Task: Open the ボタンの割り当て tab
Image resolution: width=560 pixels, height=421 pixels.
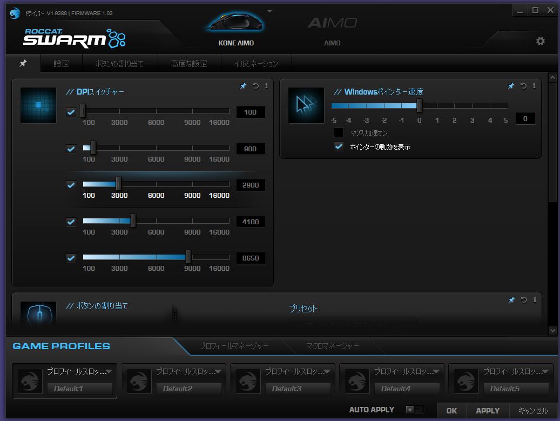Action: 120,63
